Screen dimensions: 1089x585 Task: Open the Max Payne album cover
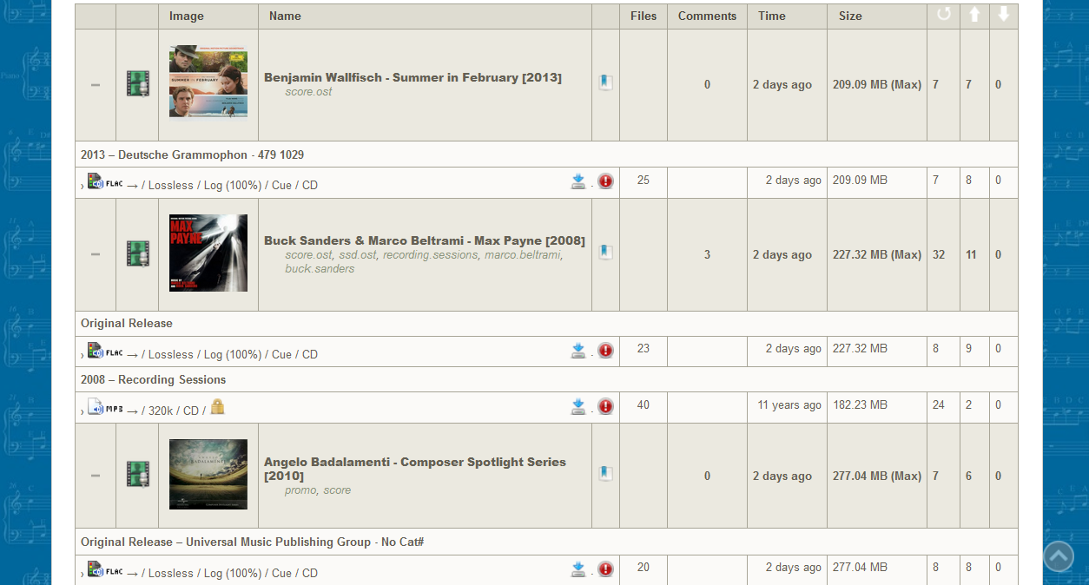coord(208,253)
